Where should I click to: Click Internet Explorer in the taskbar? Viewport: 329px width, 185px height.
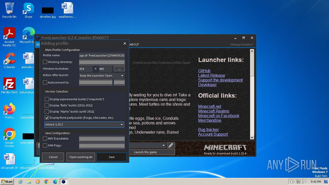[x=20, y=182]
